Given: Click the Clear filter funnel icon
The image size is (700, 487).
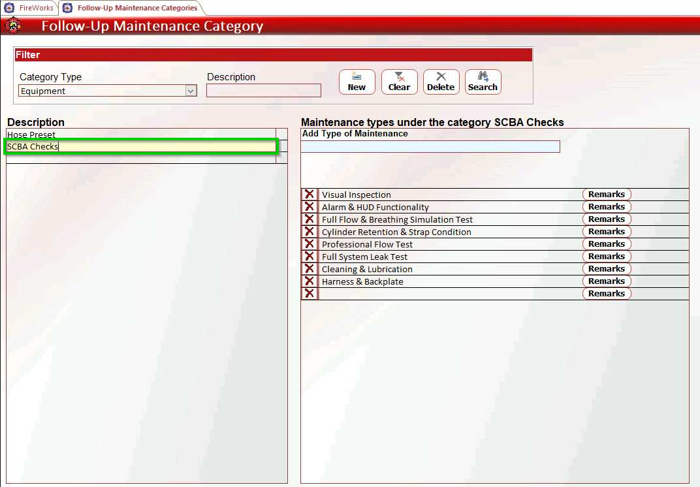Looking at the screenshot, I should coord(399,82).
